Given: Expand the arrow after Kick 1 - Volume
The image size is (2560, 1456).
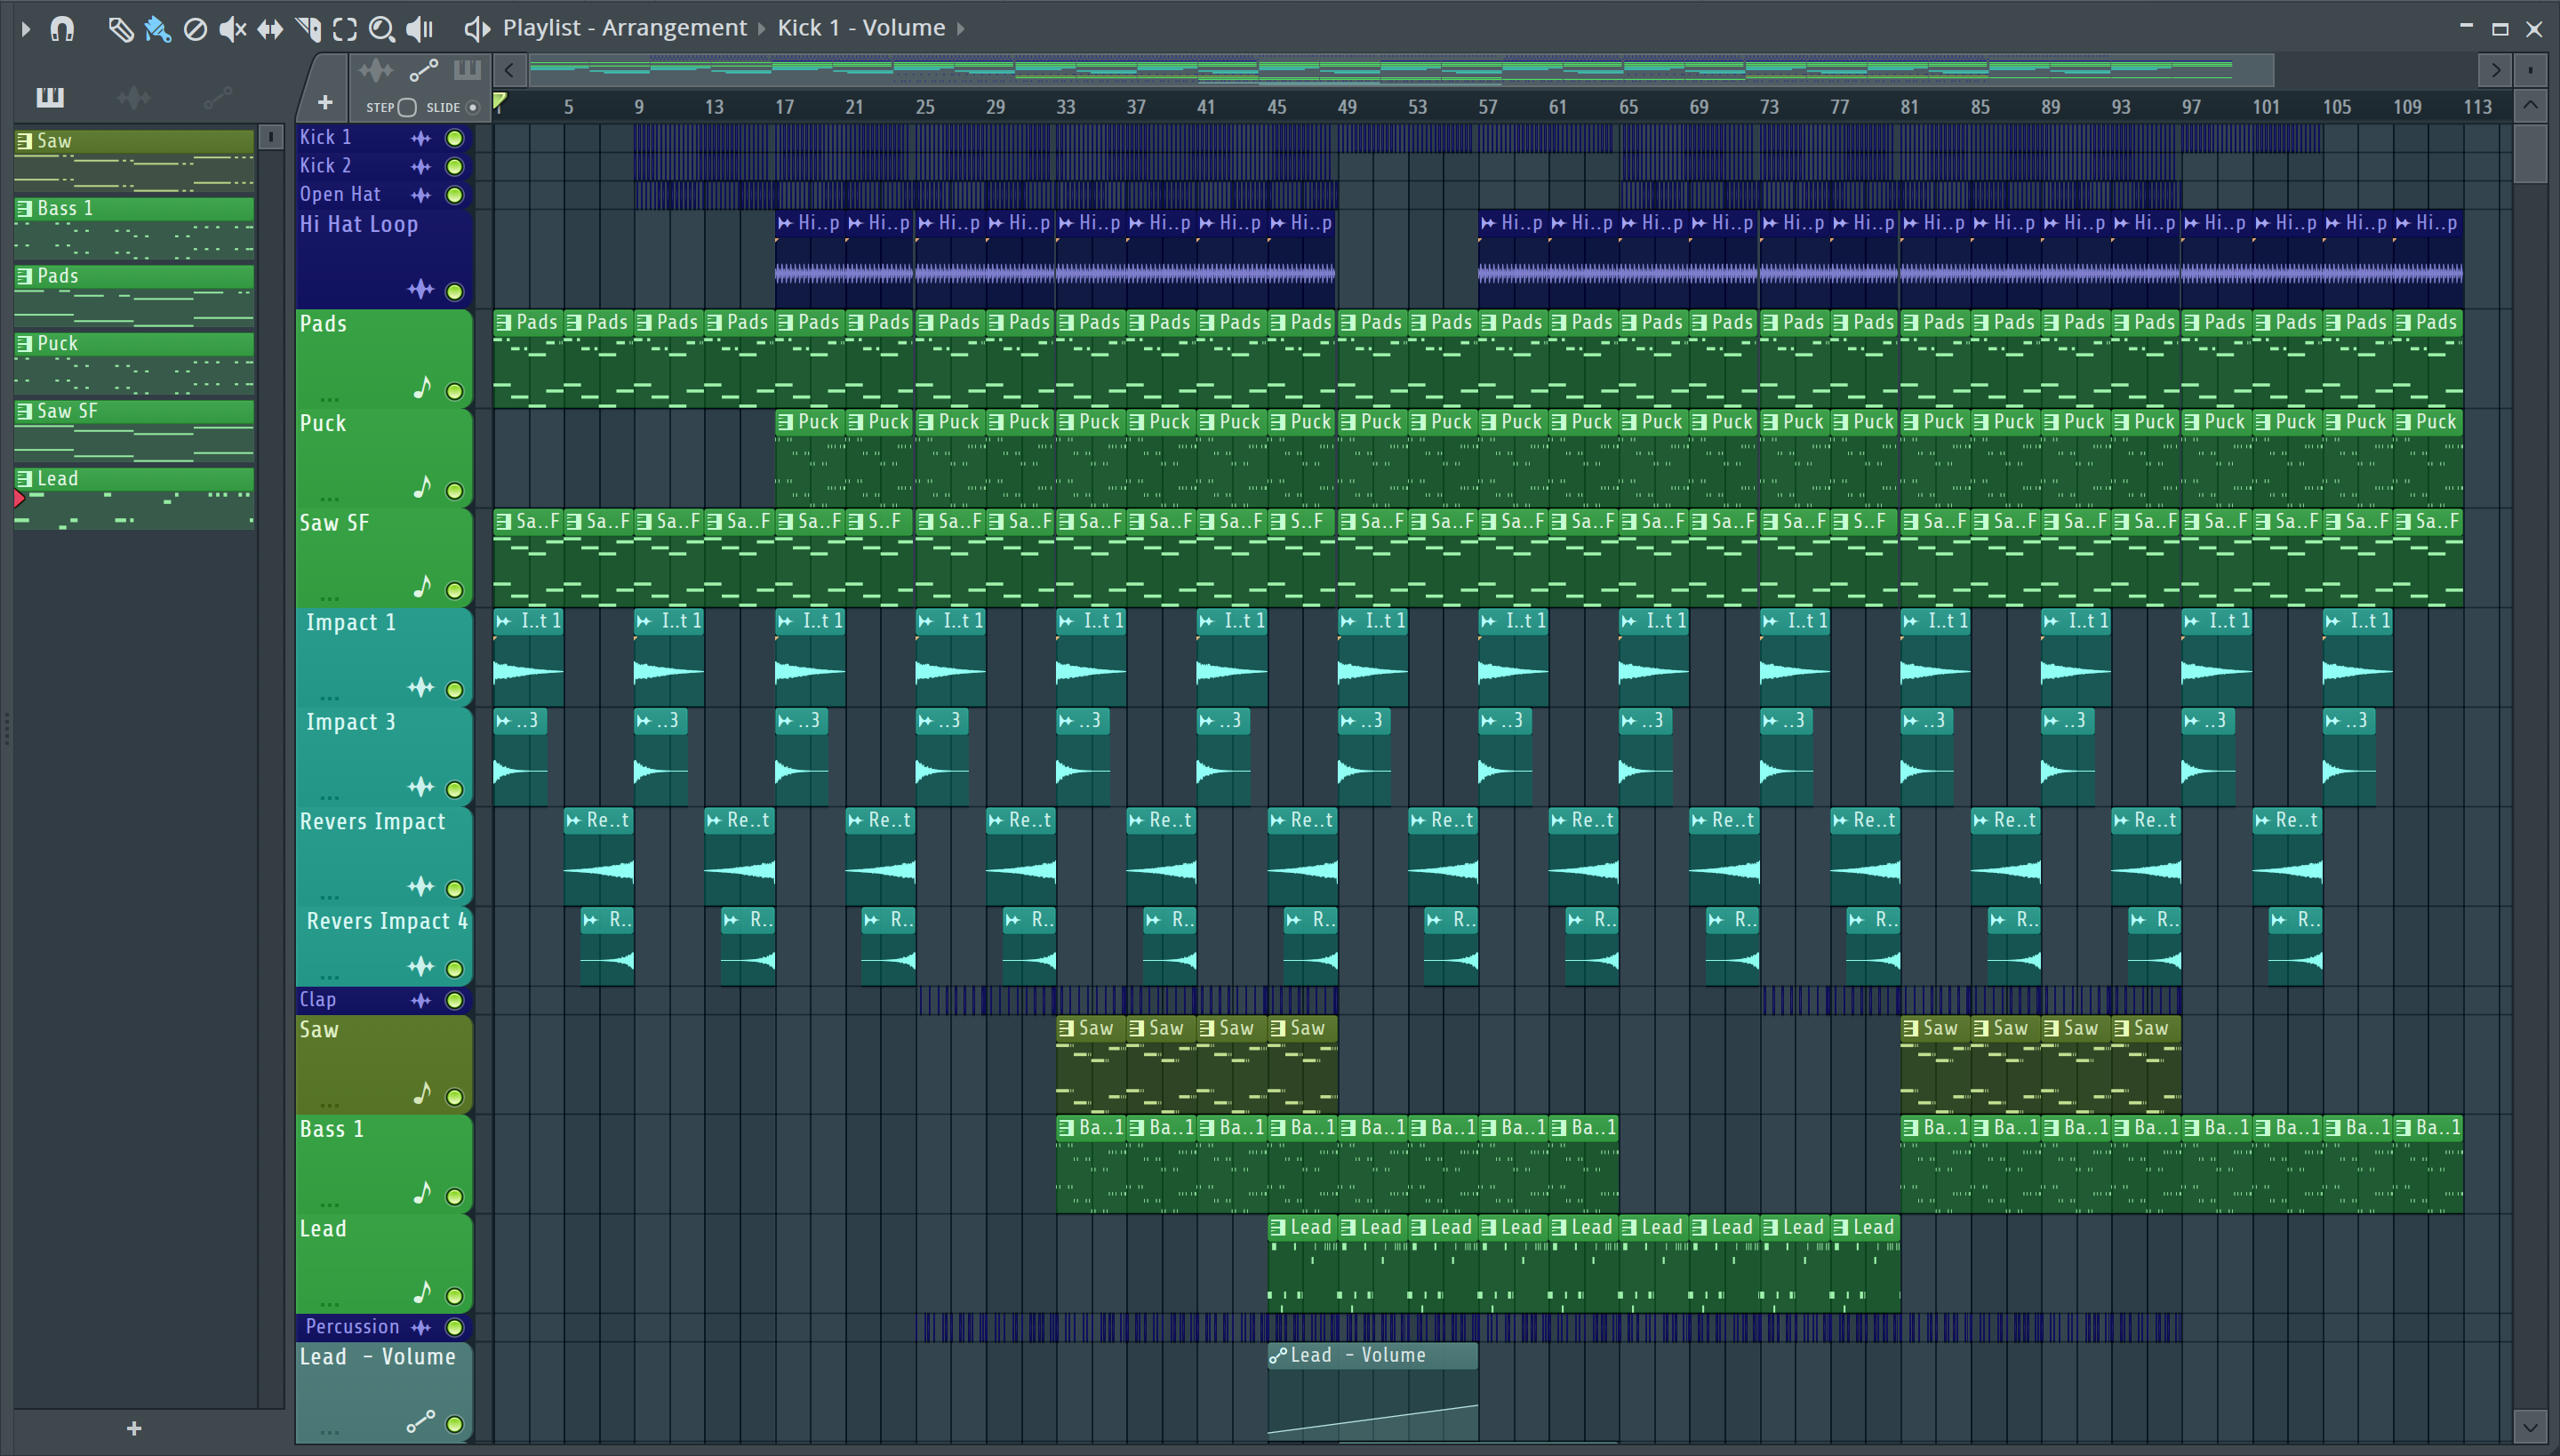Looking at the screenshot, I should (x=961, y=28).
